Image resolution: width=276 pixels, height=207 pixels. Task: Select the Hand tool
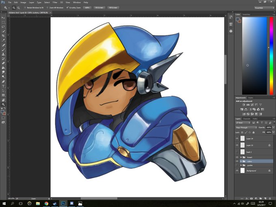coord(3,100)
